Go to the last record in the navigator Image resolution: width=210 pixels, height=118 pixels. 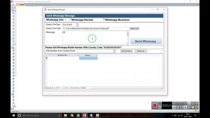(66, 88)
